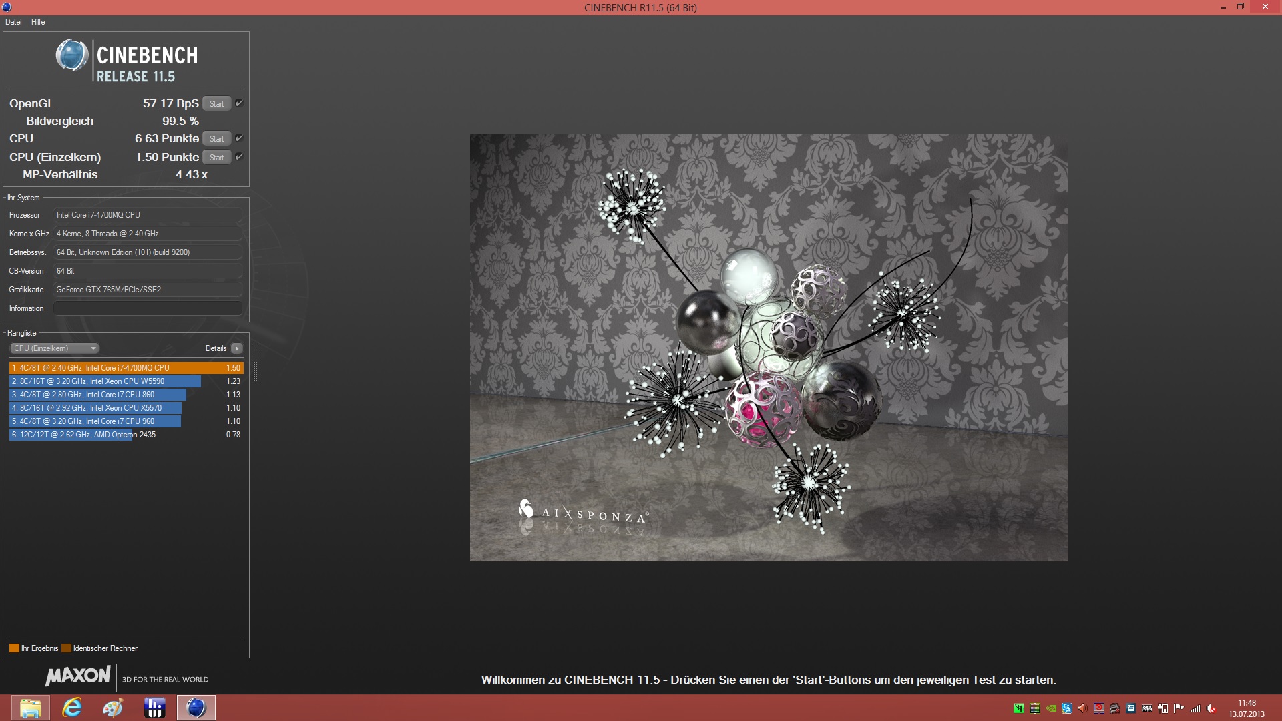The image size is (1282, 721).
Task: Open the Datei menu
Action: tap(13, 22)
